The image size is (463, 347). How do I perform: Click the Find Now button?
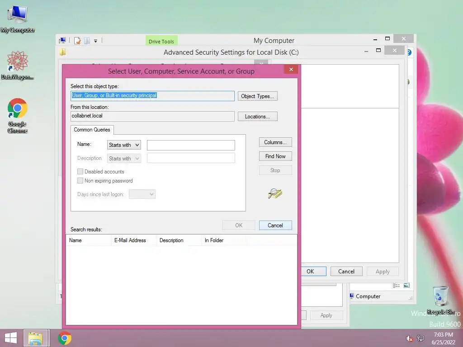(x=275, y=156)
